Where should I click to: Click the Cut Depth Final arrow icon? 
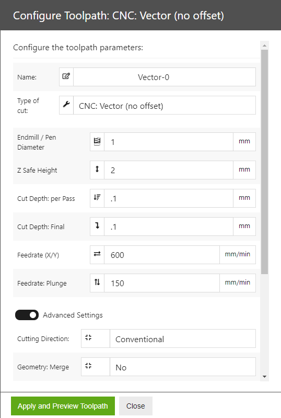(x=97, y=225)
